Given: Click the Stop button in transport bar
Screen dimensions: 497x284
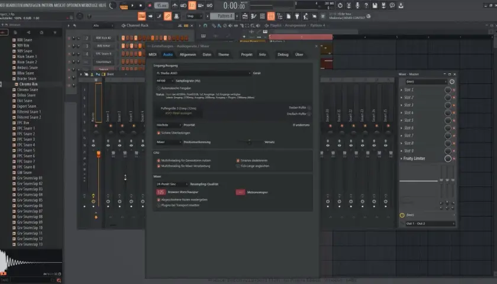Looking at the screenshot, I should click(141, 5).
